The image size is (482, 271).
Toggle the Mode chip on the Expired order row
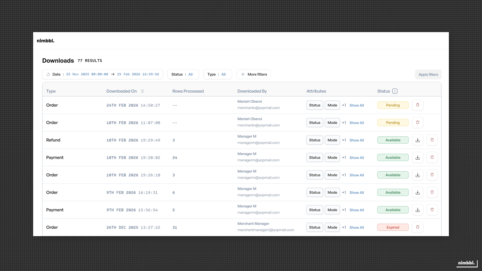332,227
